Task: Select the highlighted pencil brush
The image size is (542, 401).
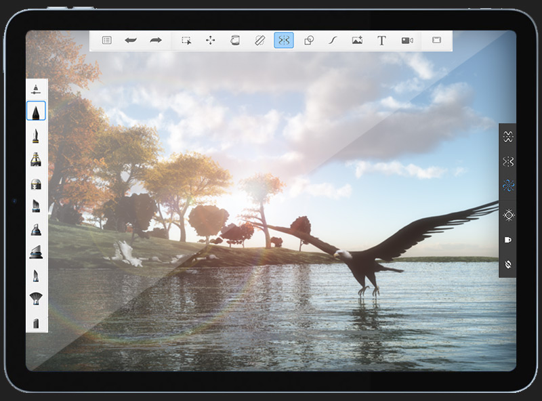Action: coord(37,111)
